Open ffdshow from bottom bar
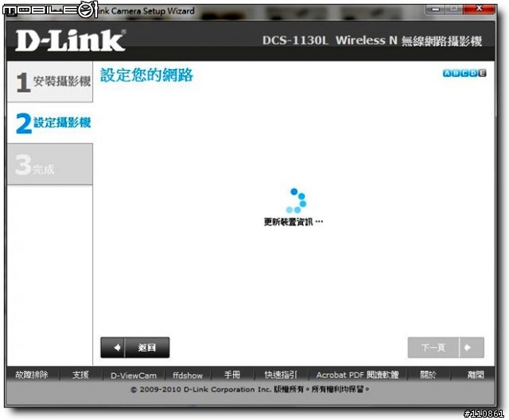This screenshot has height=420, width=509. (188, 376)
